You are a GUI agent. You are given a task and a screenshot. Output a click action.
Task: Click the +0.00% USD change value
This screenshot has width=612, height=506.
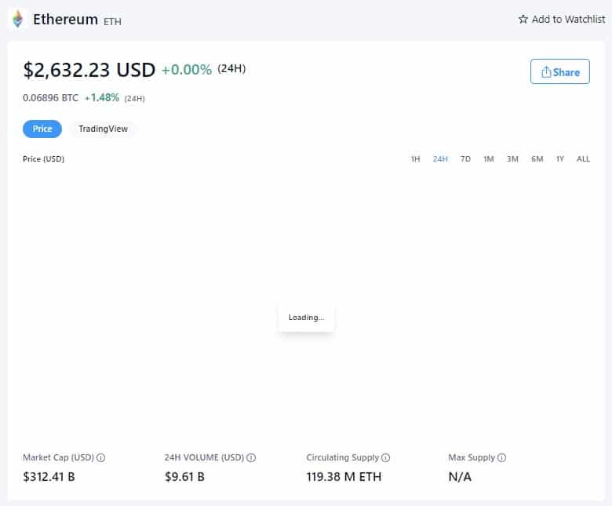tap(187, 70)
